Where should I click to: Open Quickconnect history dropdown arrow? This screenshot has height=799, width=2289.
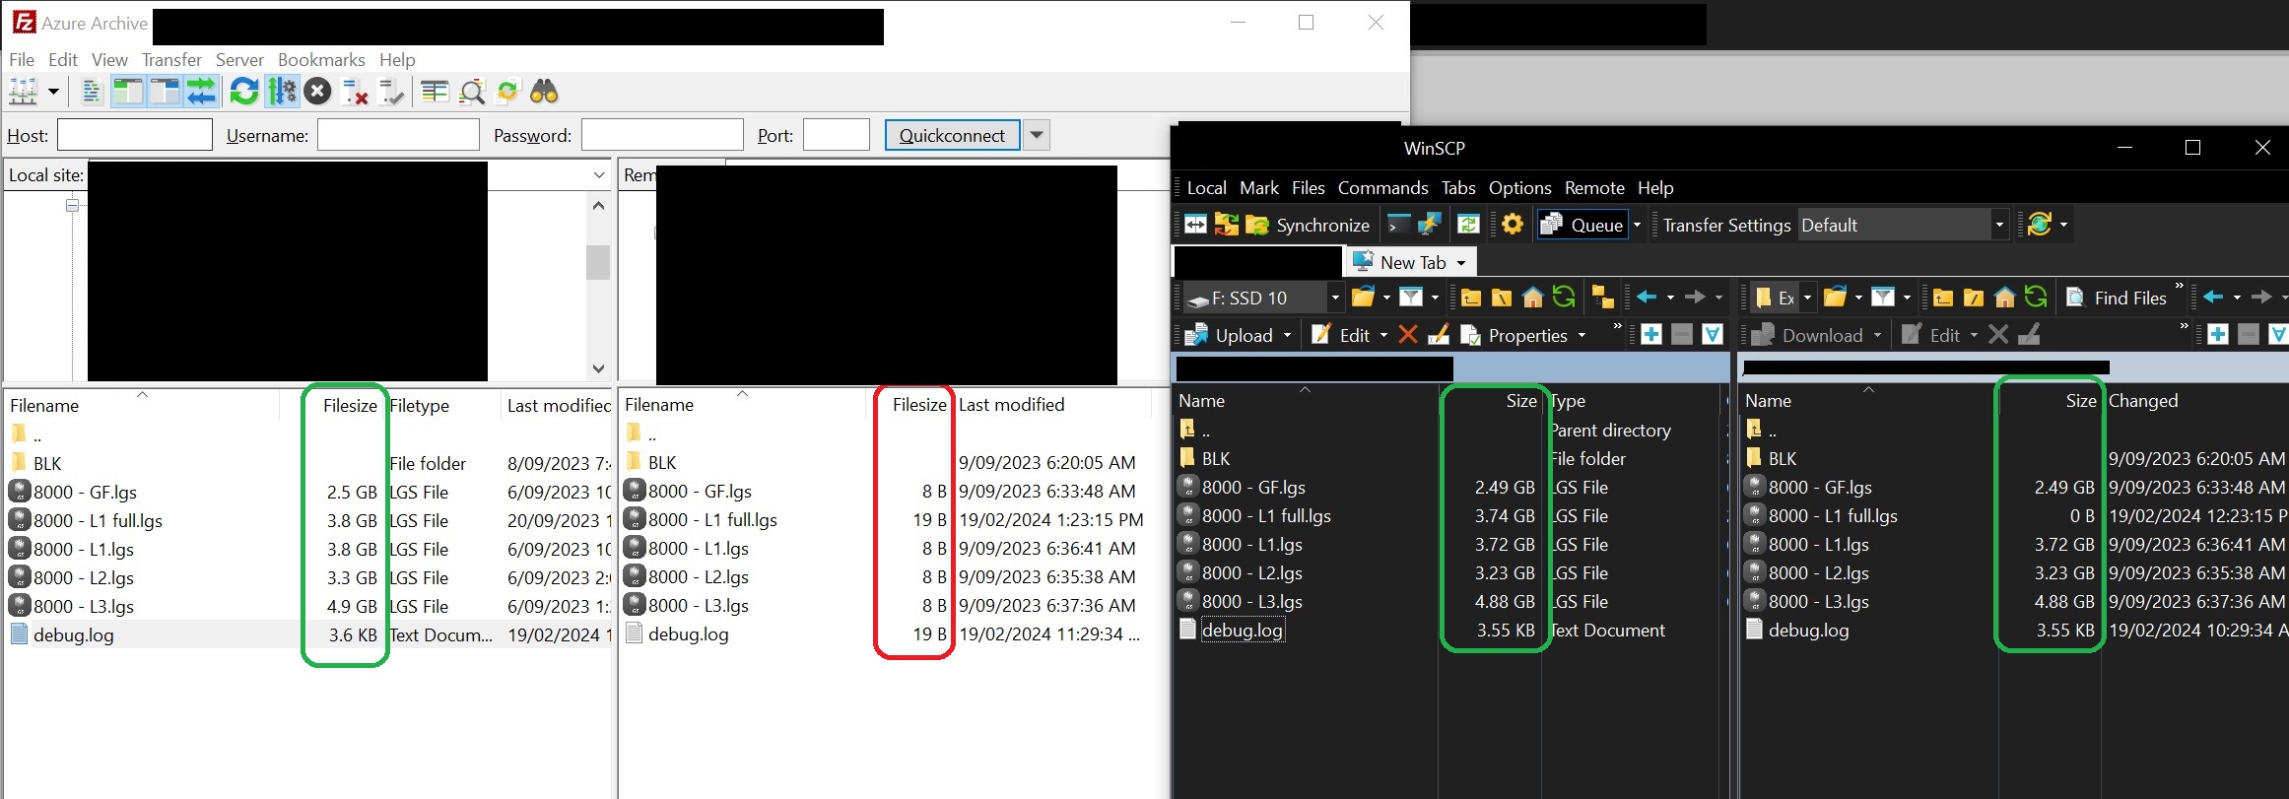click(1037, 135)
